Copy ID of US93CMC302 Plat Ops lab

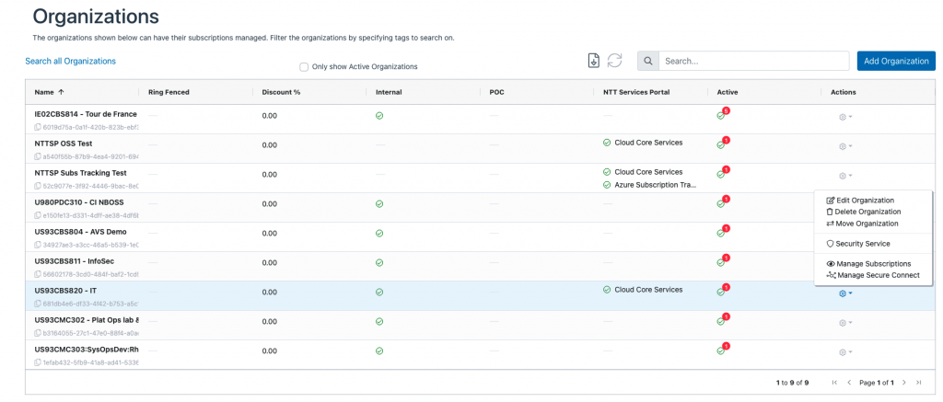click(38, 333)
